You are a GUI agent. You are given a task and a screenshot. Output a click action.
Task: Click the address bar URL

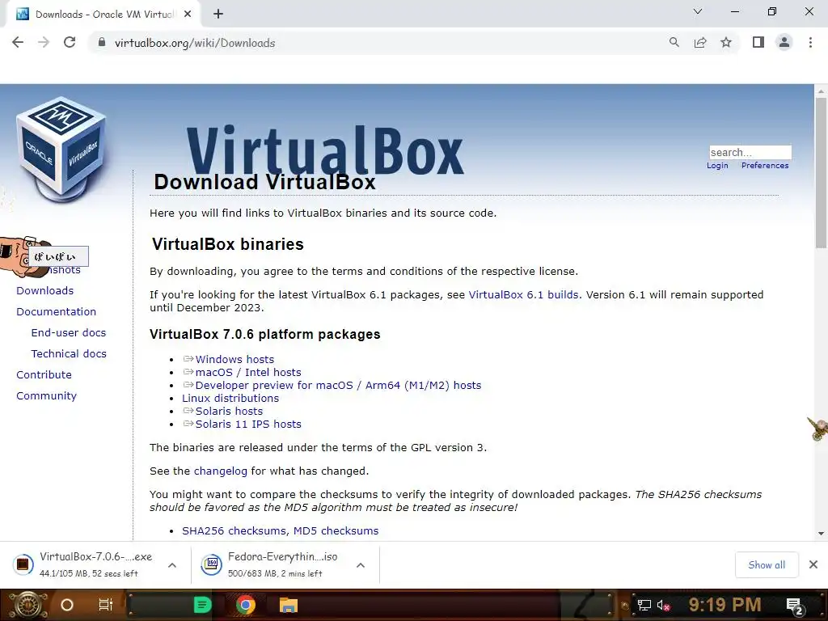[195, 43]
